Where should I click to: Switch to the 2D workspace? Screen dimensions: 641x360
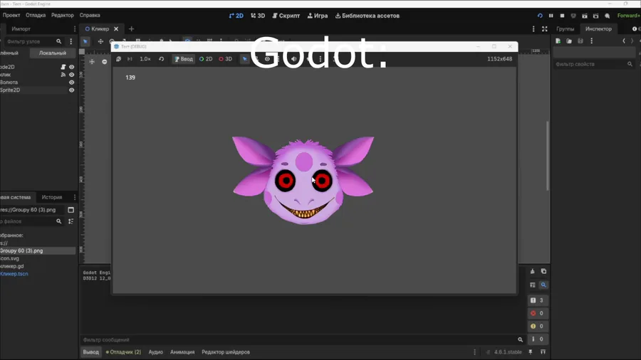[236, 16]
